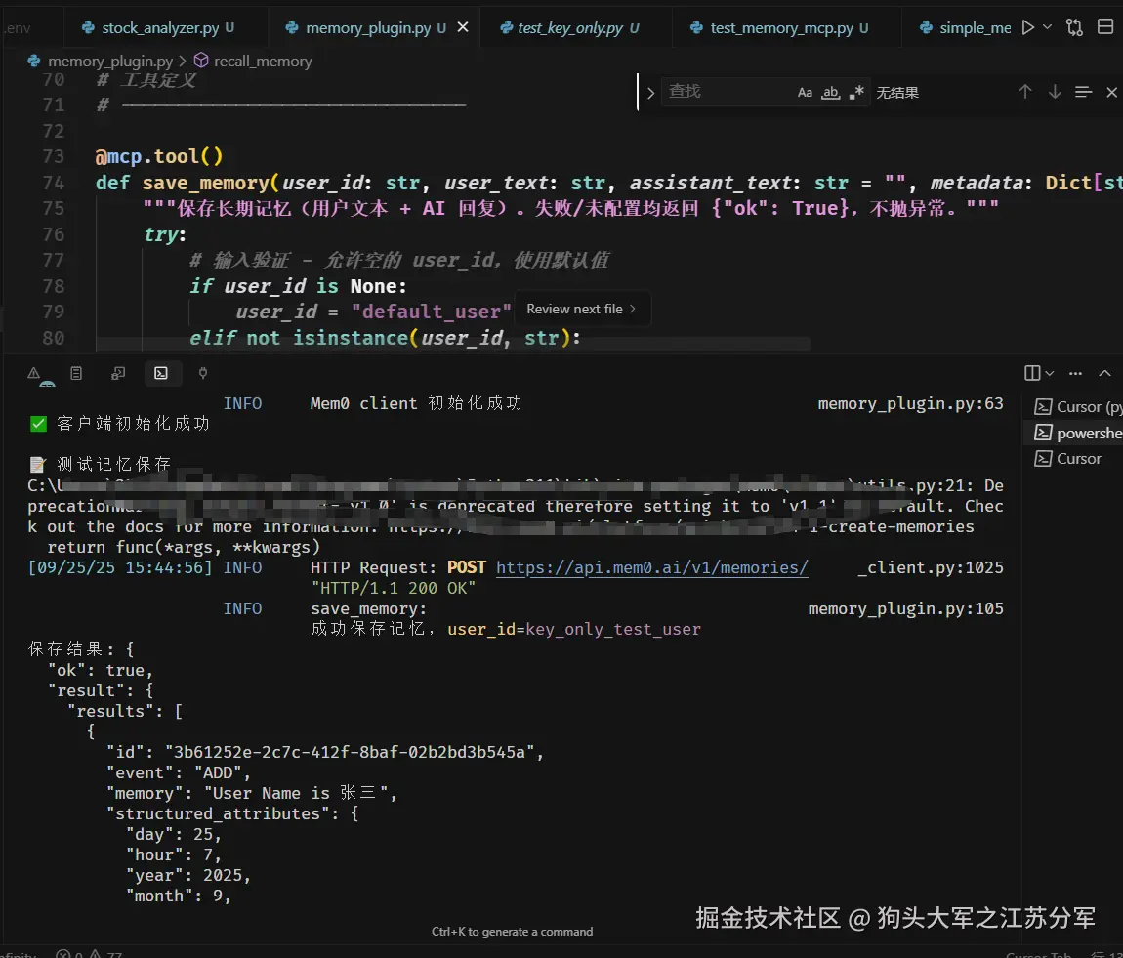Click the split editor layout icon
This screenshot has height=958, width=1123.
tap(1105, 27)
